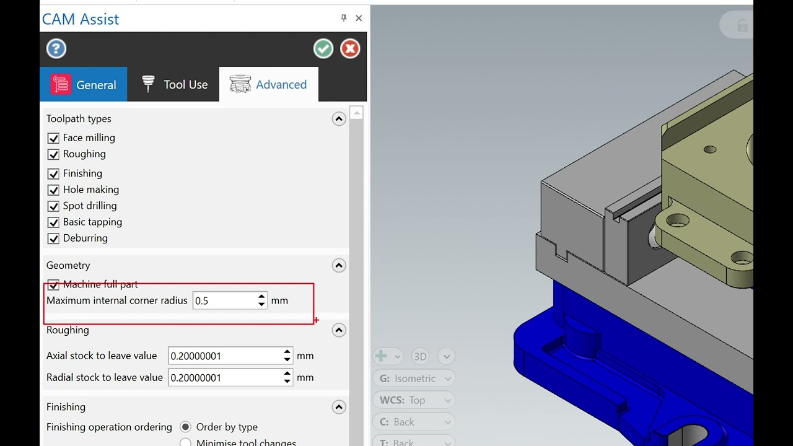
Task: Decrease maximum internal corner radius value
Action: pyautogui.click(x=261, y=304)
